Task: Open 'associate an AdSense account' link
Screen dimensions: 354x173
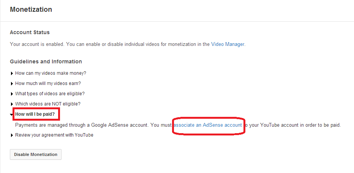Action: pos(208,125)
